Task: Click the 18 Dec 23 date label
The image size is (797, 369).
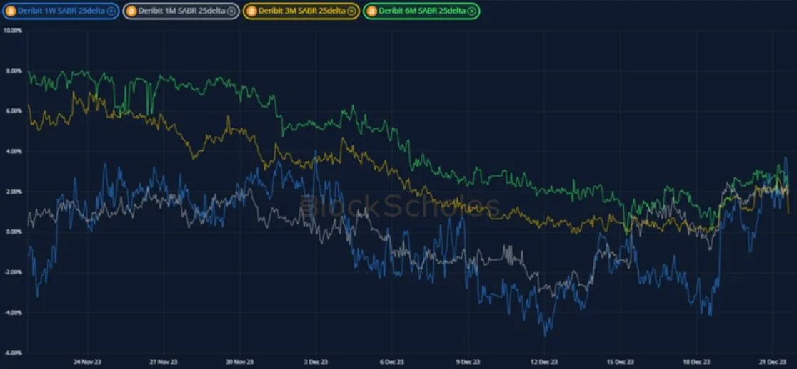Action: [x=696, y=362]
